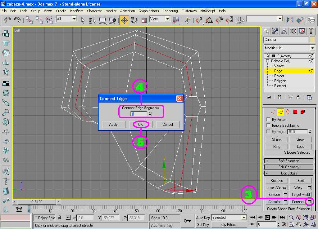Click Cancel in Connect Edges dialog
This screenshot has width=318, height=229.
coord(167,125)
